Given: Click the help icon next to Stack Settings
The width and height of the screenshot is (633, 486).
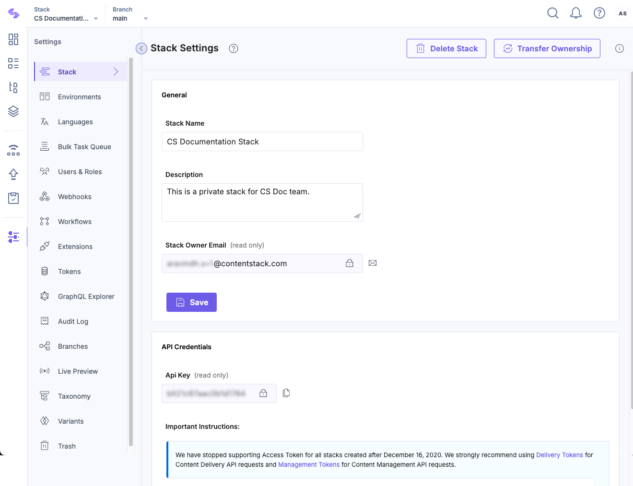Looking at the screenshot, I should point(234,48).
